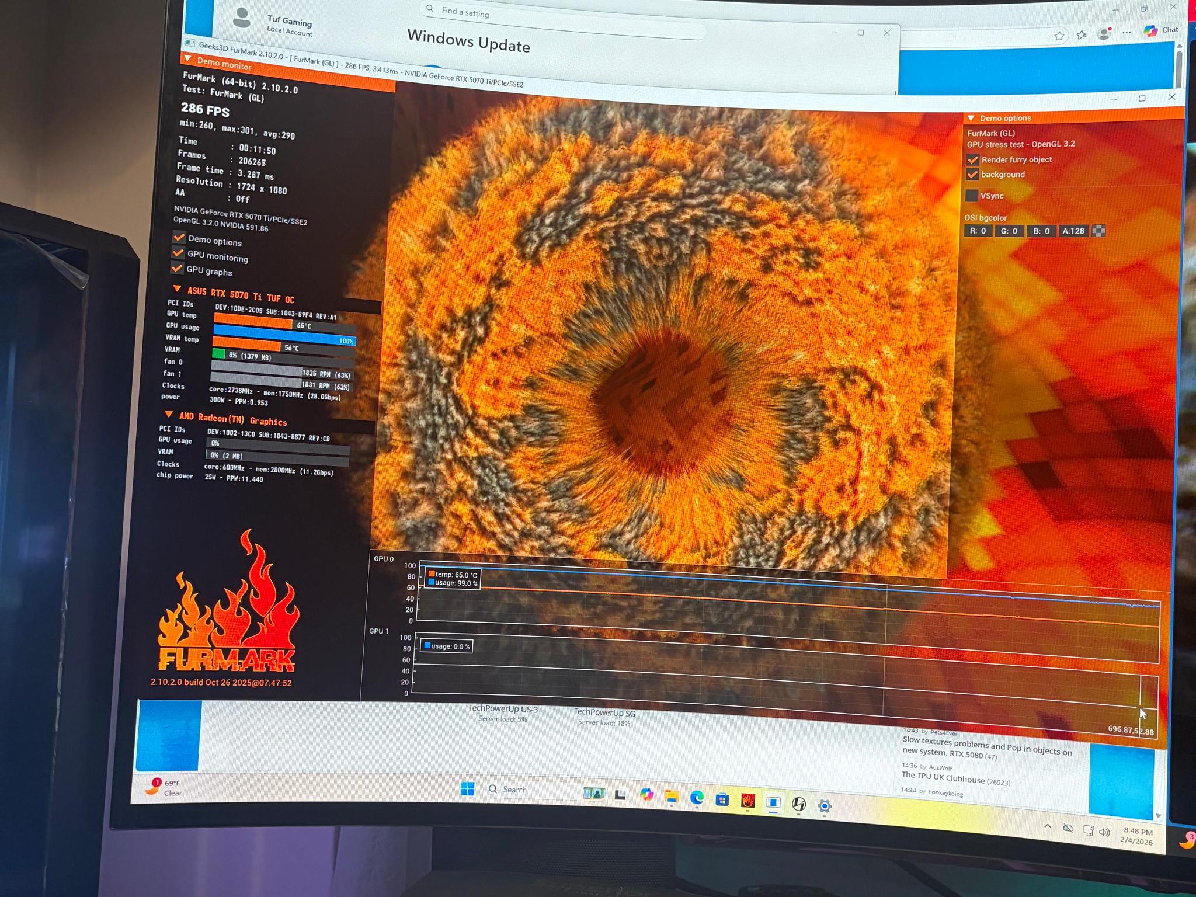This screenshot has width=1196, height=897.
Task: Click the Edge scrollbar down arrow
Action: point(1159,816)
